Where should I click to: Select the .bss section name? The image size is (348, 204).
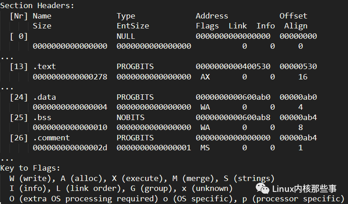(x=42, y=117)
